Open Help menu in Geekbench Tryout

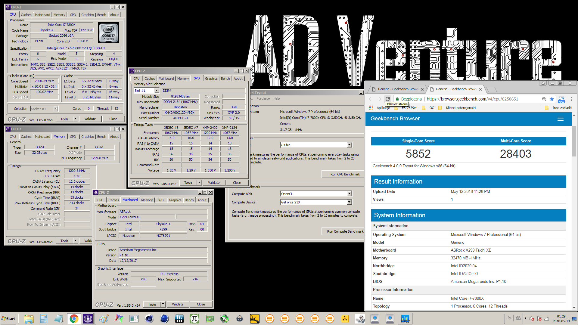pos(276,99)
